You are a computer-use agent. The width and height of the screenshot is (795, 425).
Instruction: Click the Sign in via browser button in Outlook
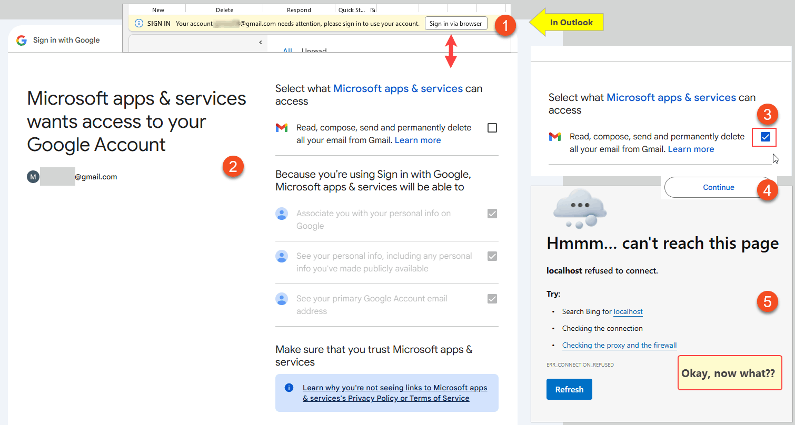point(456,24)
